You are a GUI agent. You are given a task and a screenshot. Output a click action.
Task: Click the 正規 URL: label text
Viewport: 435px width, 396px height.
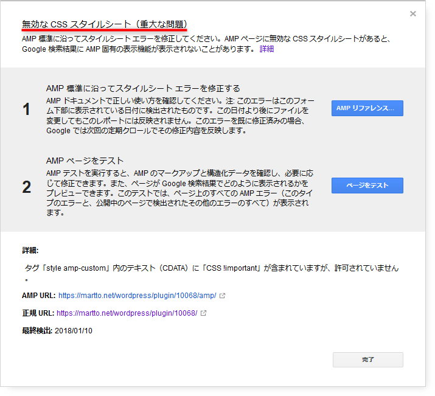tap(38, 313)
